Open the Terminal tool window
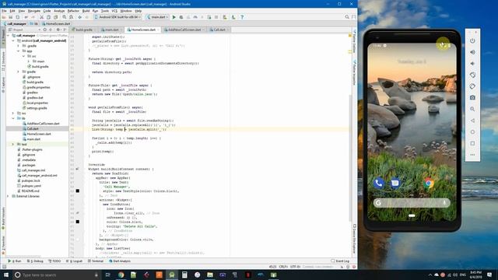The width and height of the screenshot is (498, 280). [95, 261]
